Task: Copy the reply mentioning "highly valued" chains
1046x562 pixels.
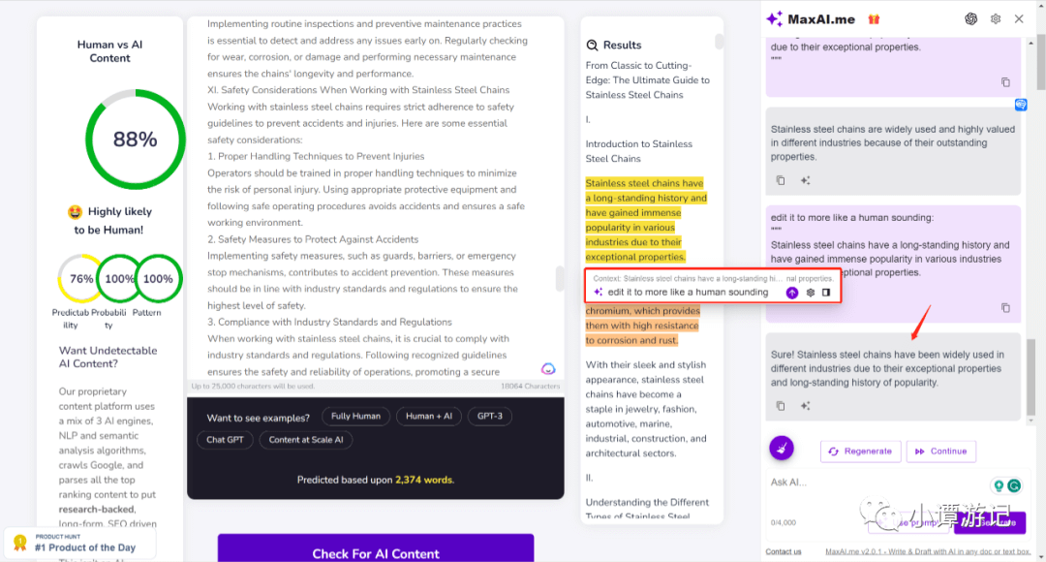Action: point(781,180)
